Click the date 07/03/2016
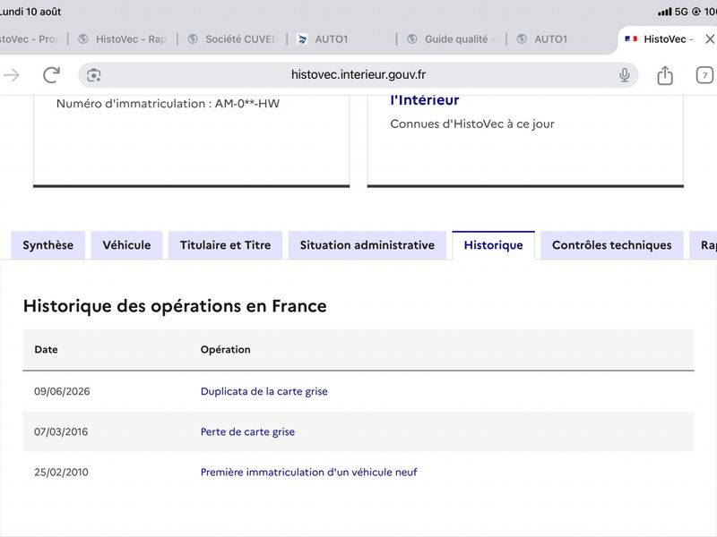This screenshot has width=717, height=537. click(61, 432)
